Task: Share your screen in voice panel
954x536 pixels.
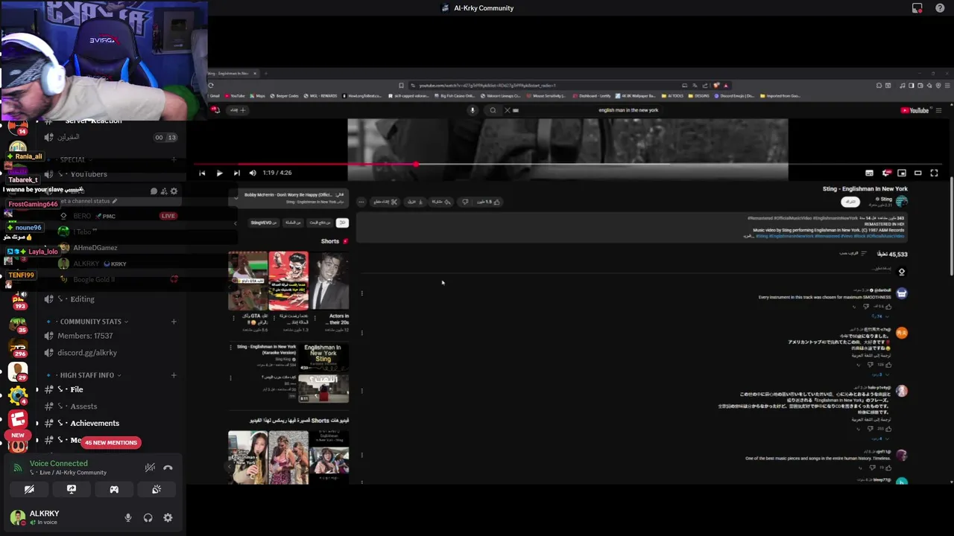Action: point(72,490)
